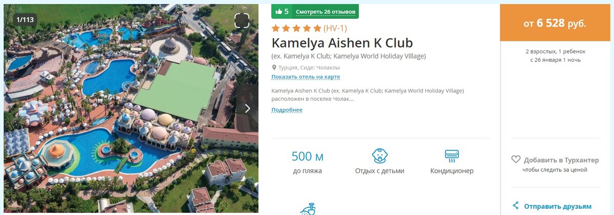614x215 pixels.
Task: Click the heart favorite icon
Action: coord(516,159)
